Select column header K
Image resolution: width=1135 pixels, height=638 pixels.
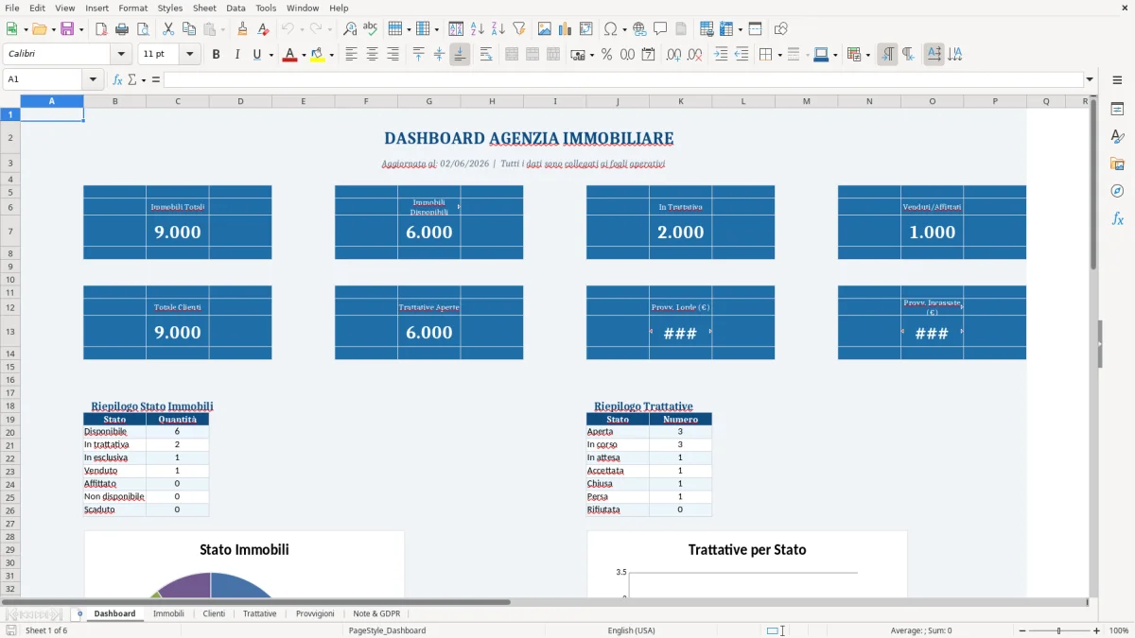pos(681,101)
